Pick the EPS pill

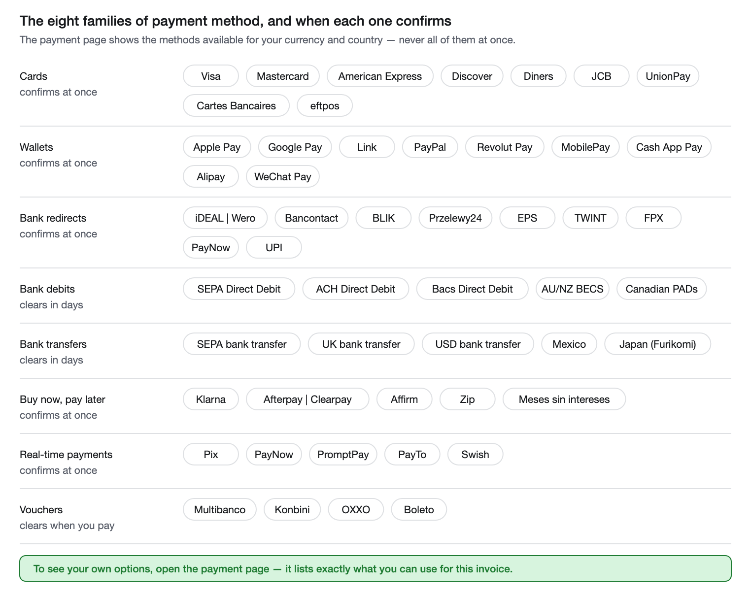click(x=527, y=218)
